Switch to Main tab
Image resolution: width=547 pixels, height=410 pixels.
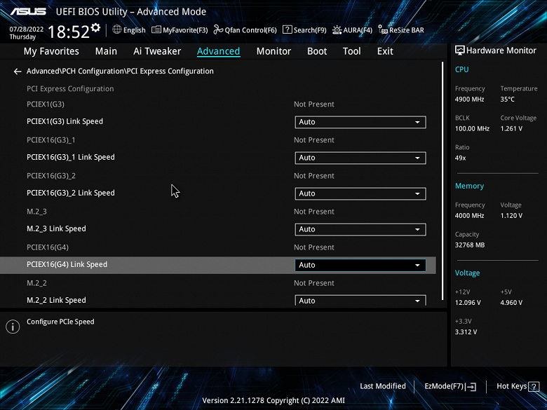[x=106, y=51]
